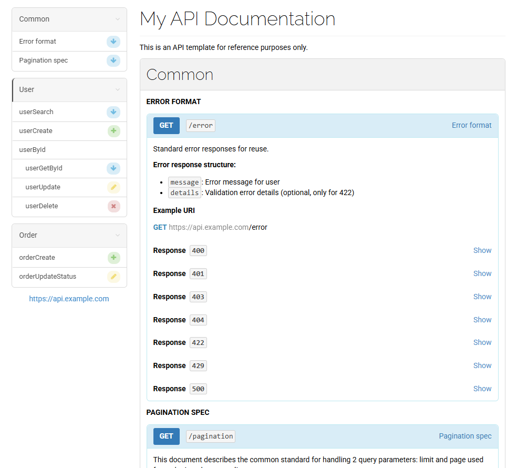The width and height of the screenshot is (517, 468).
Task: Show the Response 404 details
Action: pyautogui.click(x=482, y=320)
